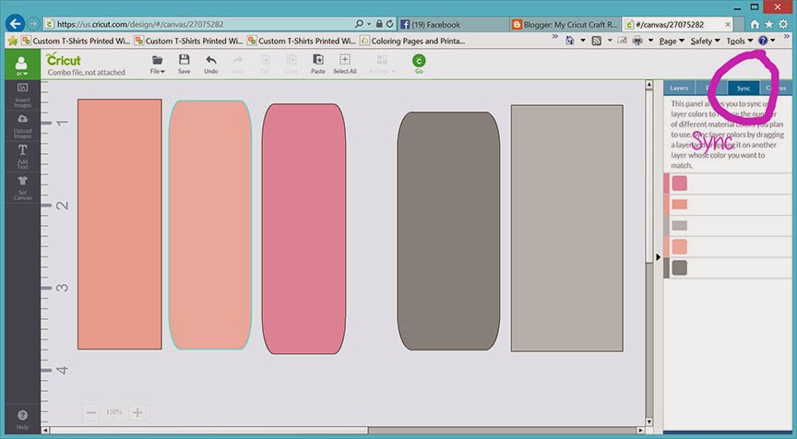Select the dark gray rounded shape
Image resolution: width=797 pixels, height=439 pixels.
tap(449, 231)
